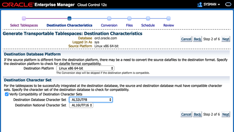
Task: Open the SYSMAN user menu arrow
Action: [x=219, y=5]
